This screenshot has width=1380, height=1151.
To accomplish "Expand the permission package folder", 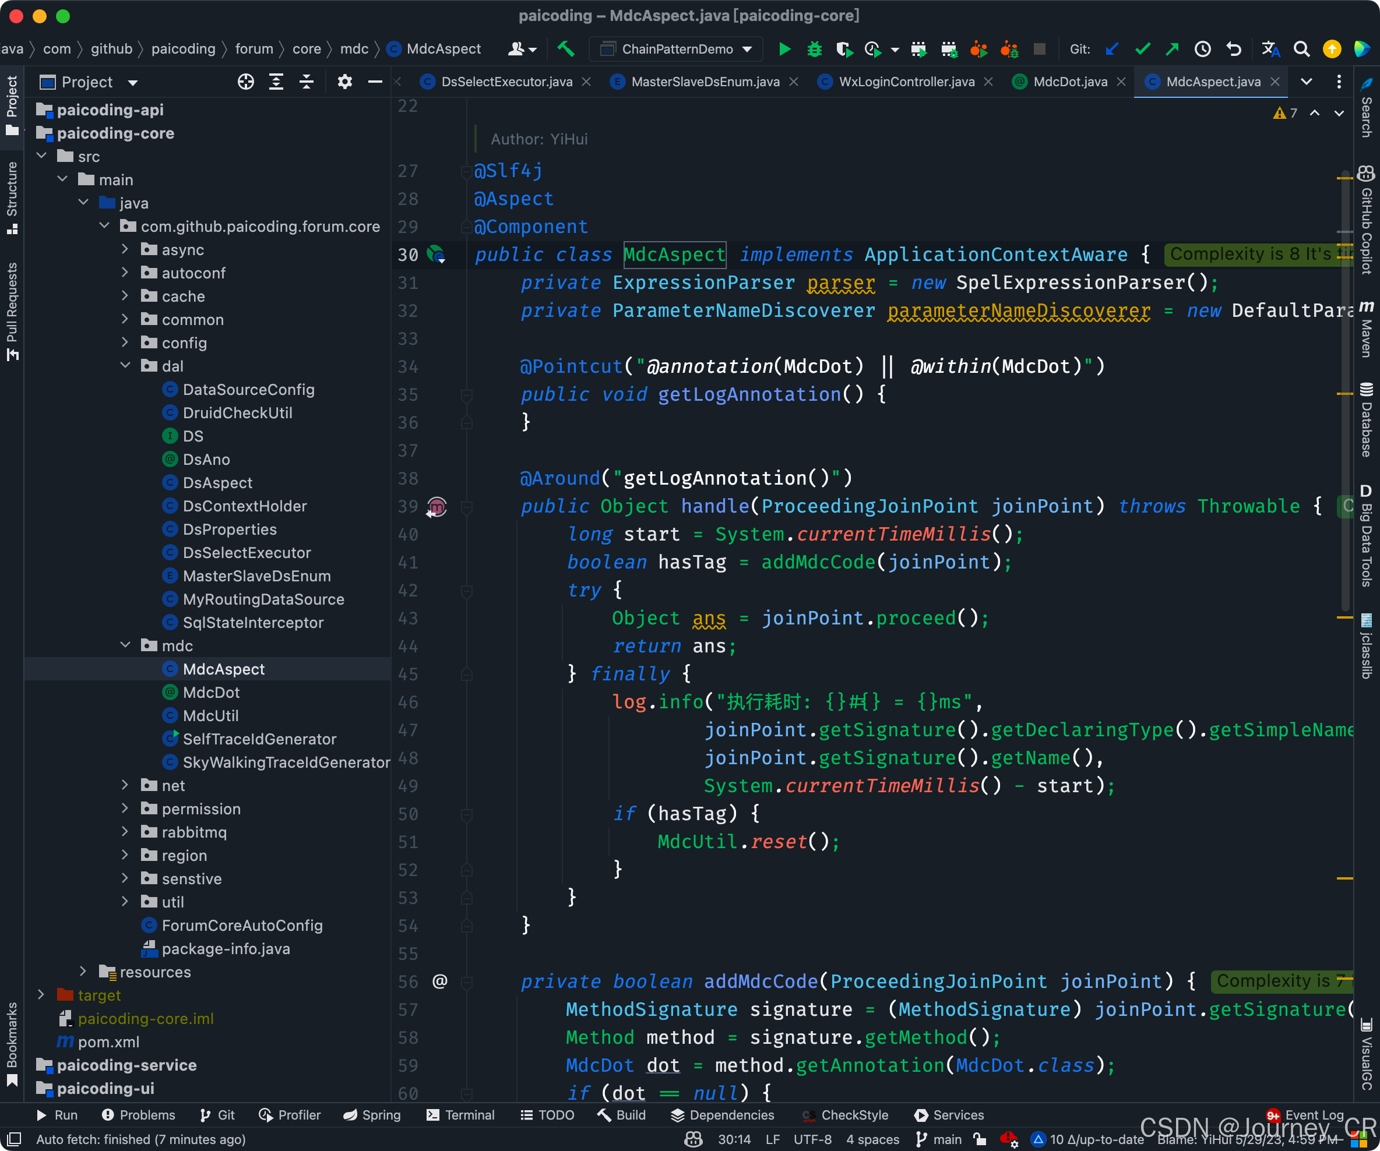I will pyautogui.click(x=125, y=808).
